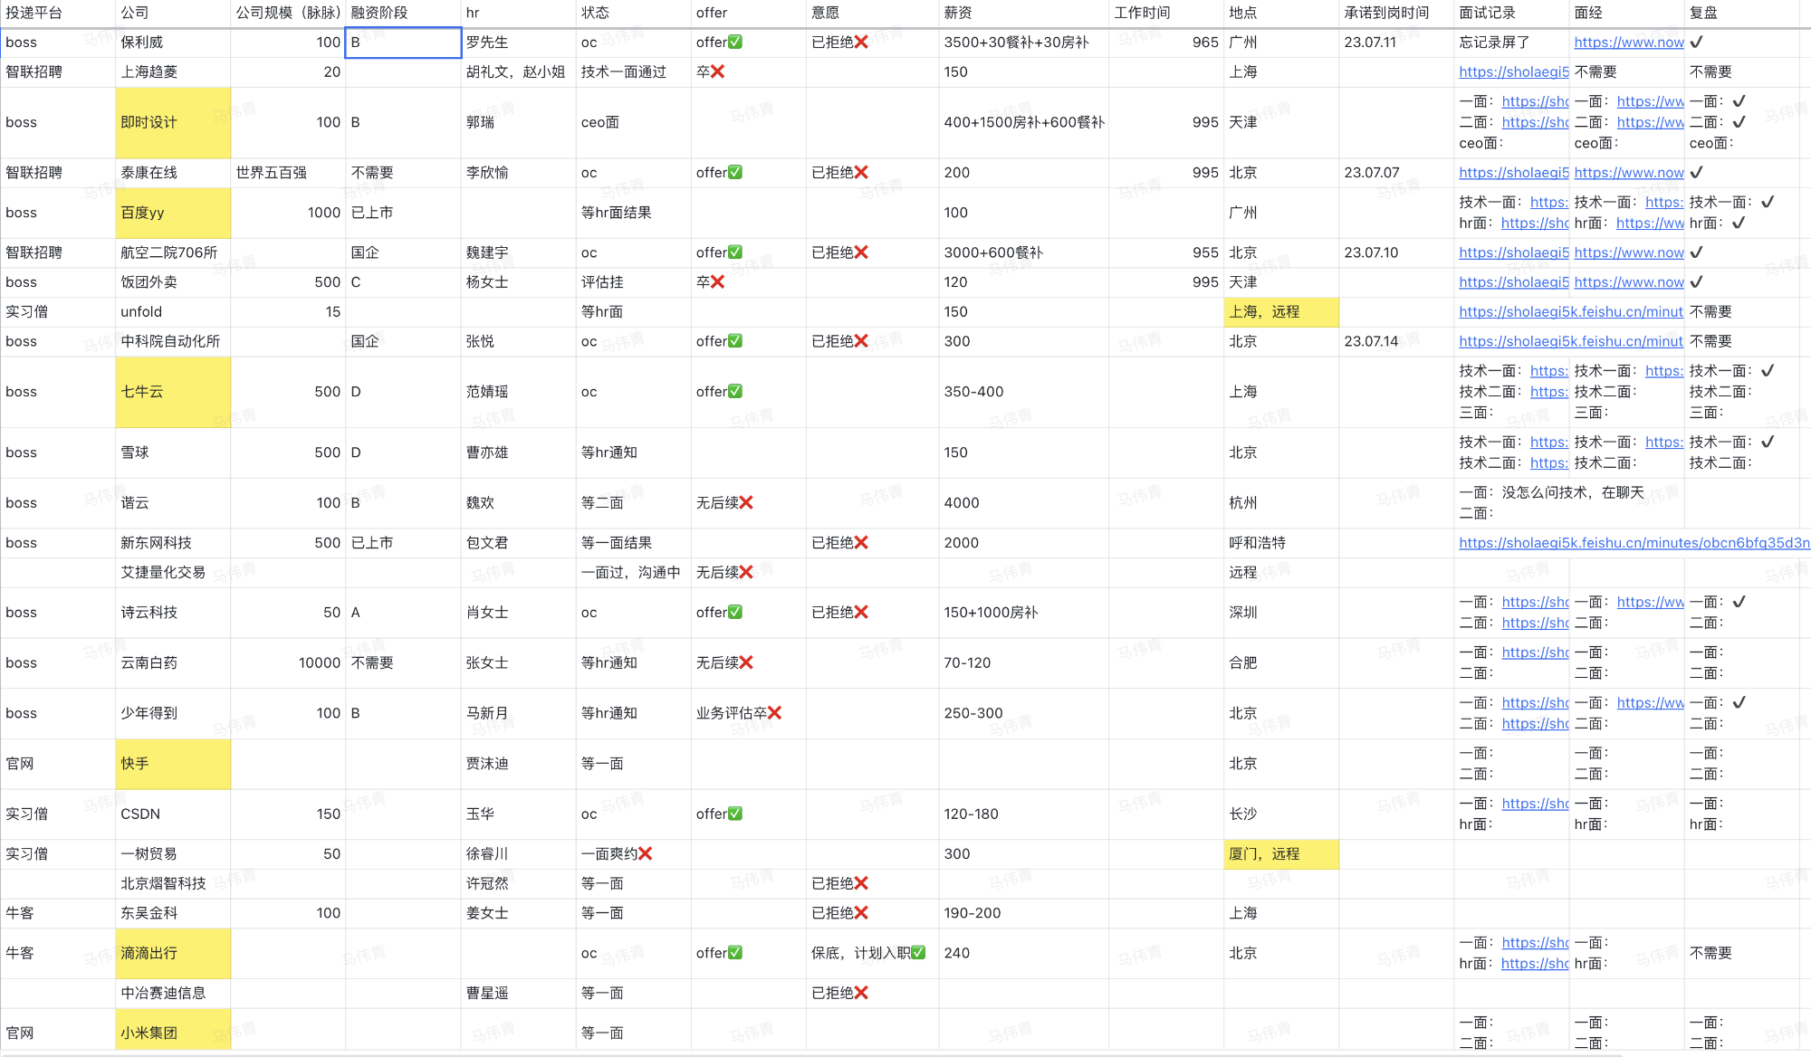Click the 复盘 checkmark in 泰康在线 row

pos(1697,172)
